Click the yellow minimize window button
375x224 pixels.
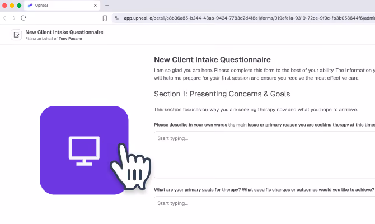click(x=12, y=5)
